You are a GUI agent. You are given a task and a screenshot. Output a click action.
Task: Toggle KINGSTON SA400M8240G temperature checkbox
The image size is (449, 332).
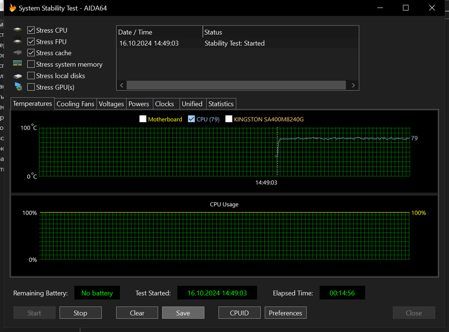[x=229, y=119]
